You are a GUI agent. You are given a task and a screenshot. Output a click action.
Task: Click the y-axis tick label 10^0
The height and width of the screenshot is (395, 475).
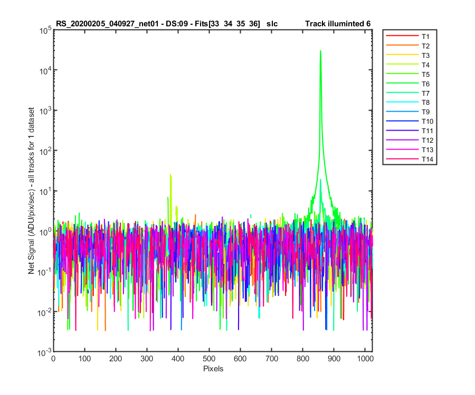coord(45,232)
